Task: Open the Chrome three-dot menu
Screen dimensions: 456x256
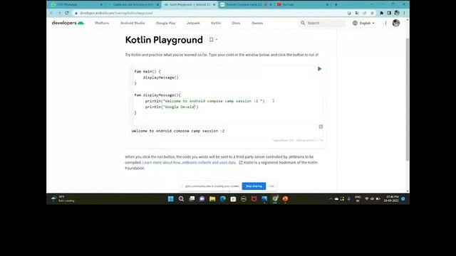Action: (x=404, y=13)
